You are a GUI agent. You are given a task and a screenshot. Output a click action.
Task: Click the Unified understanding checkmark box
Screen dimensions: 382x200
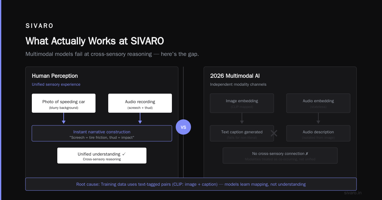pos(102,156)
